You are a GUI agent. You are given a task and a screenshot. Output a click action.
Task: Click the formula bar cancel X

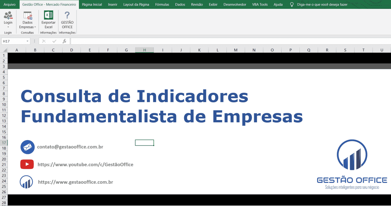click(44, 41)
